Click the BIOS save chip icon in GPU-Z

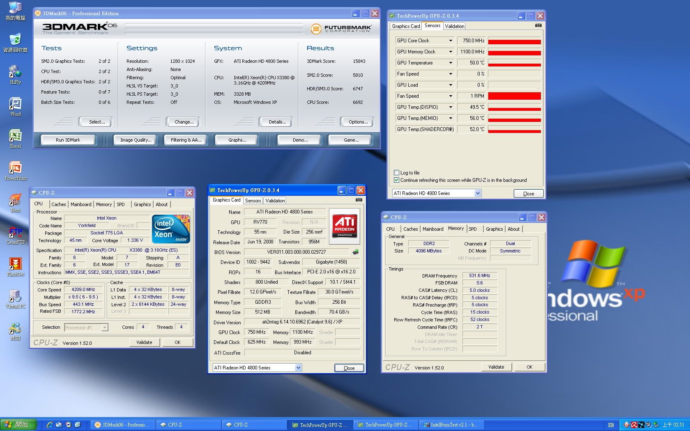[x=356, y=252]
